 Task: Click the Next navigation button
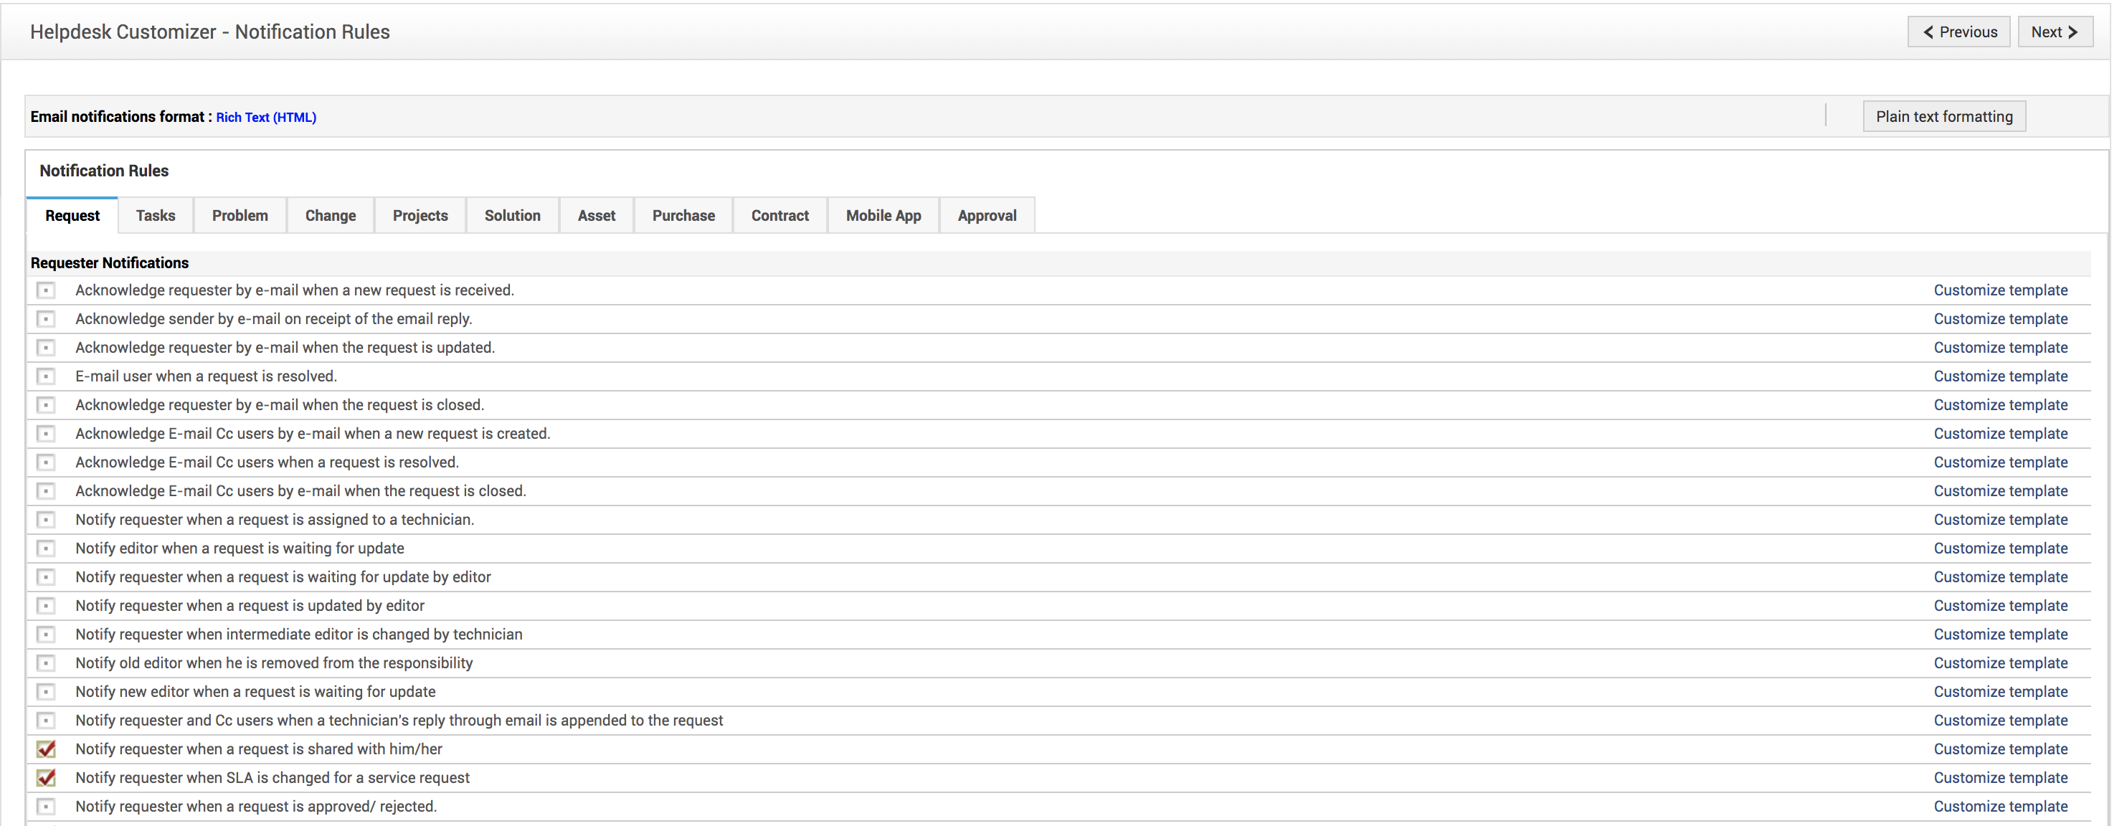[x=2054, y=32]
